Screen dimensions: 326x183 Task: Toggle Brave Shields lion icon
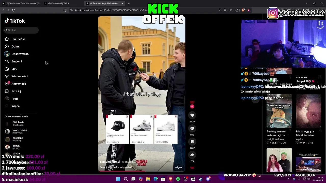tap(243, 10)
